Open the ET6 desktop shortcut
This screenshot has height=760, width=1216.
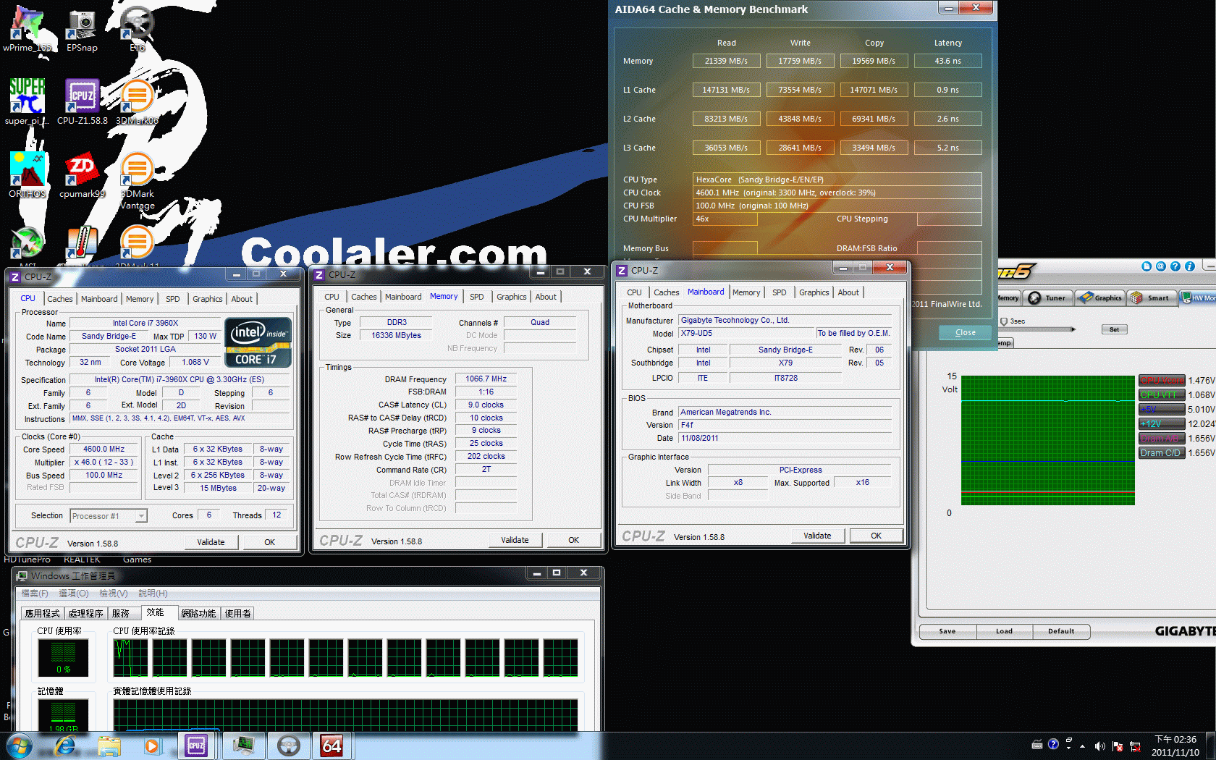tap(137, 29)
